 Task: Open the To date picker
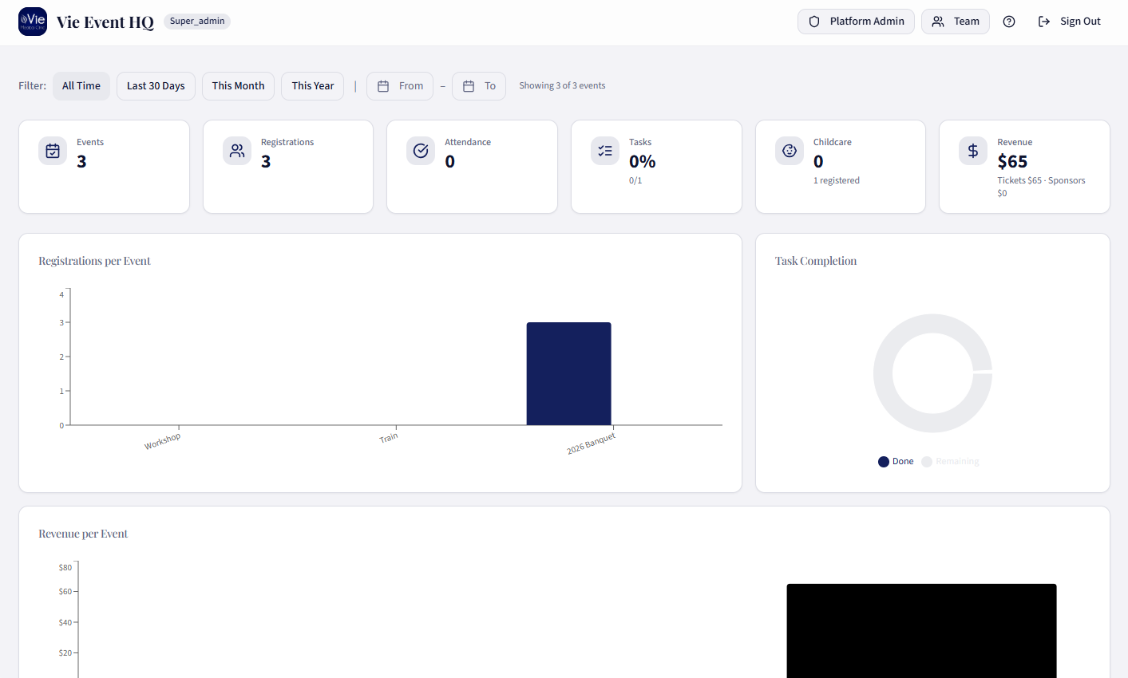tap(479, 86)
